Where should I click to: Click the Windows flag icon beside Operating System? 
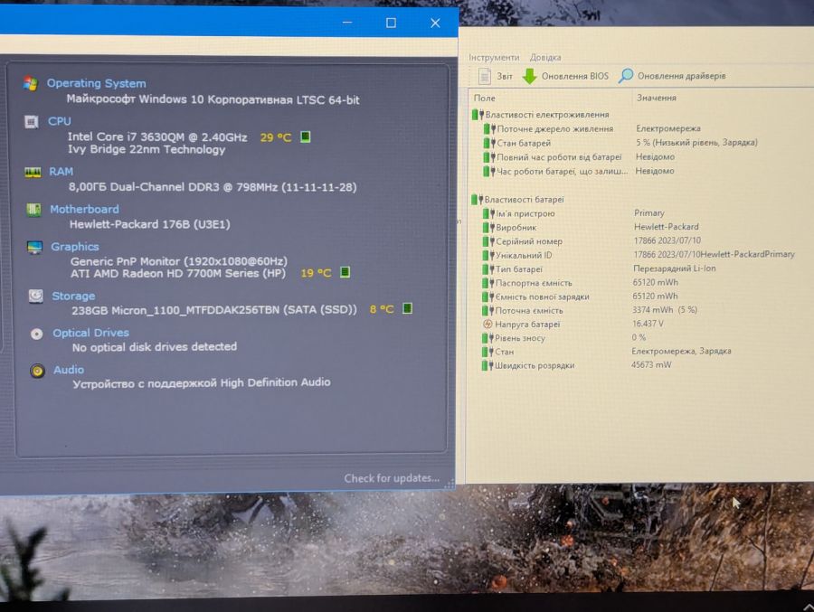click(x=30, y=83)
